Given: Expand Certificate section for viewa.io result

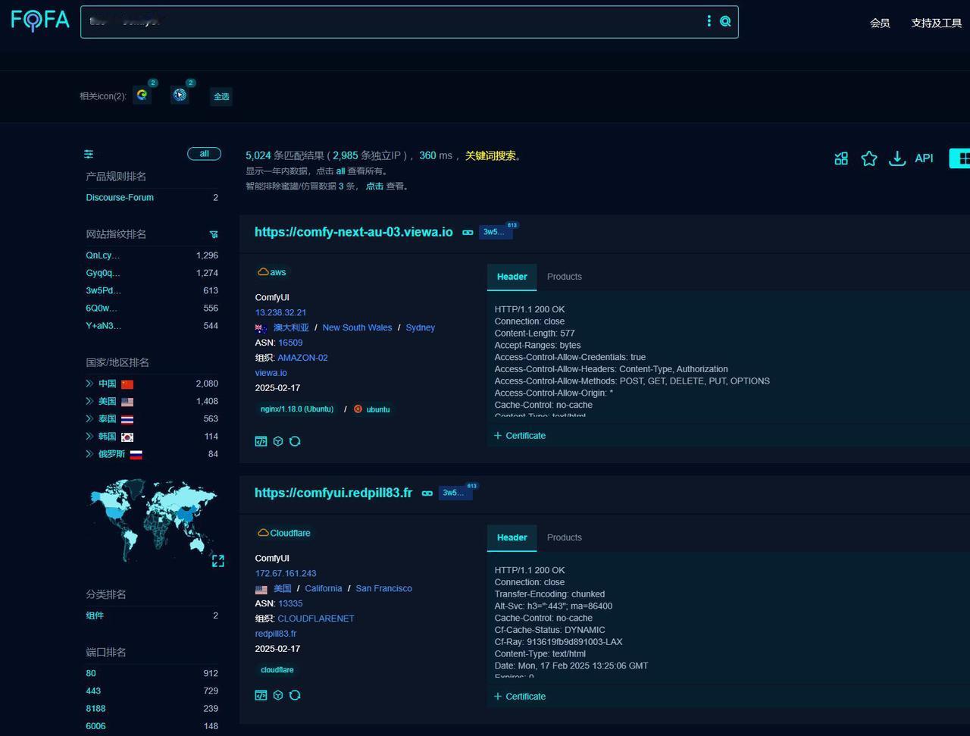Looking at the screenshot, I should pyautogui.click(x=520, y=436).
